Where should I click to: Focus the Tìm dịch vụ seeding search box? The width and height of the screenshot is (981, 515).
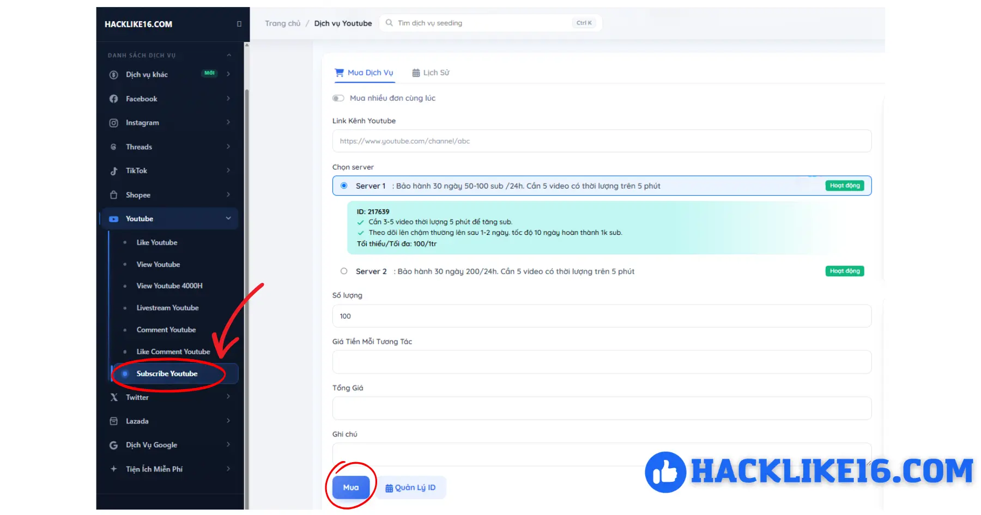pos(491,23)
